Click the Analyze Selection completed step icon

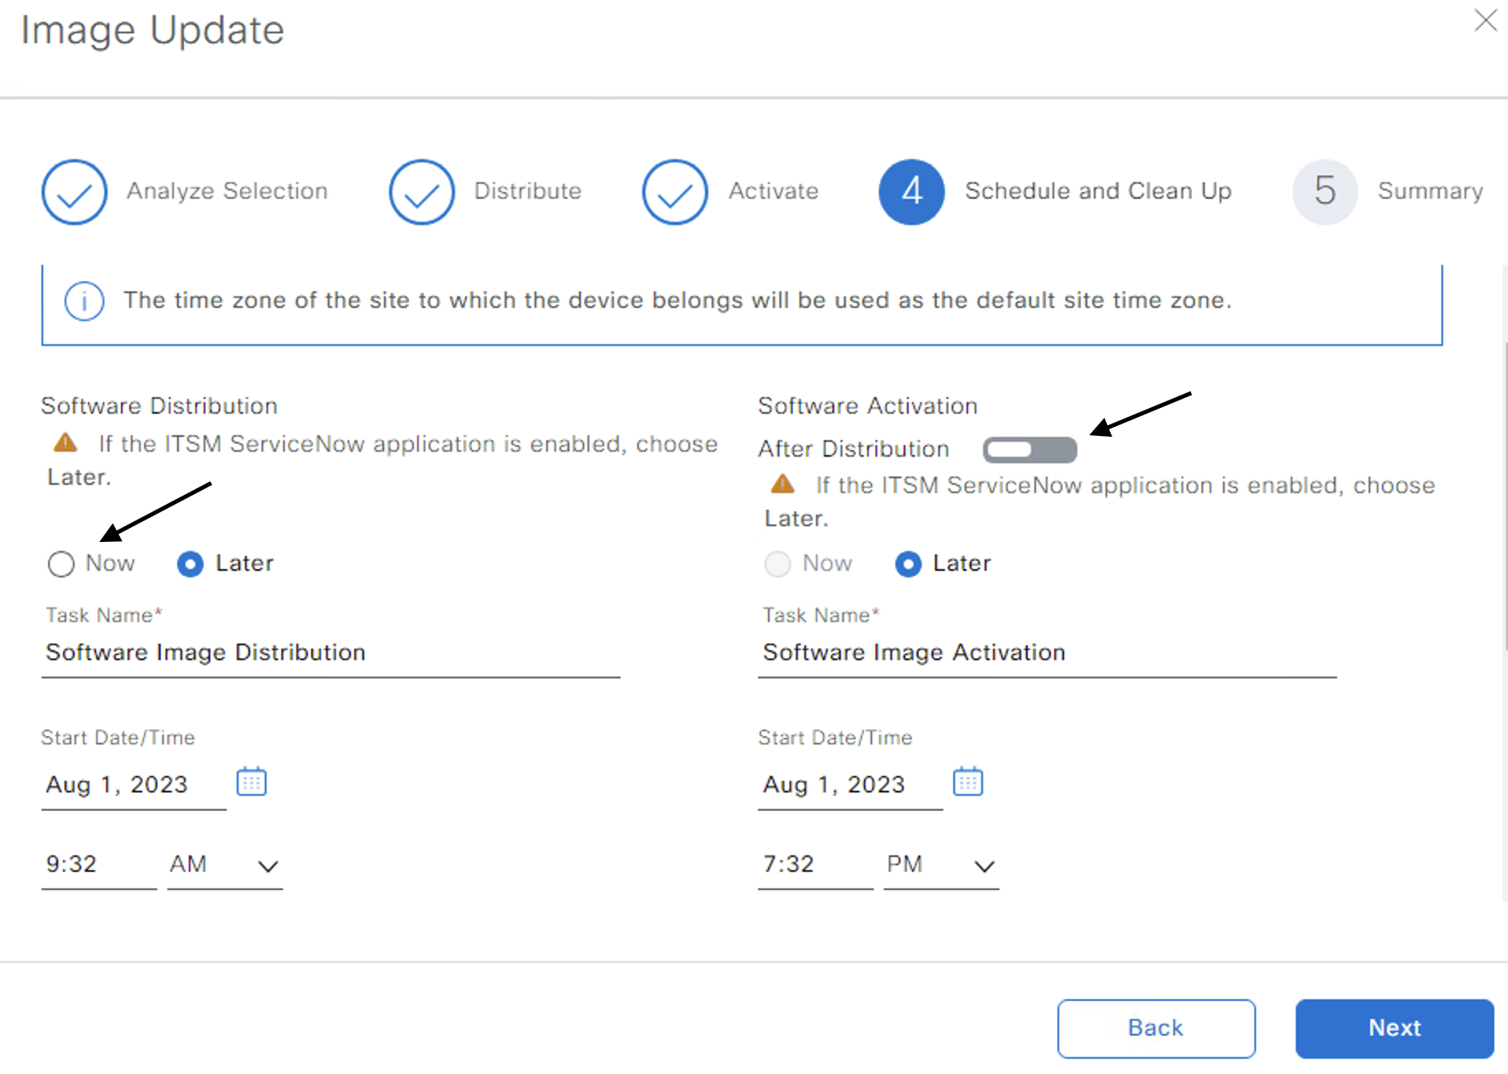coord(74,192)
